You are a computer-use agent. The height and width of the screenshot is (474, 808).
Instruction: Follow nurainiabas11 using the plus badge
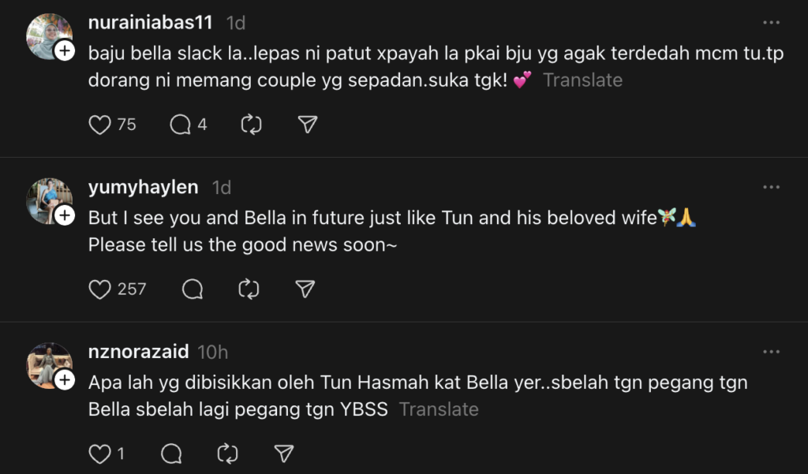pyautogui.click(x=64, y=51)
